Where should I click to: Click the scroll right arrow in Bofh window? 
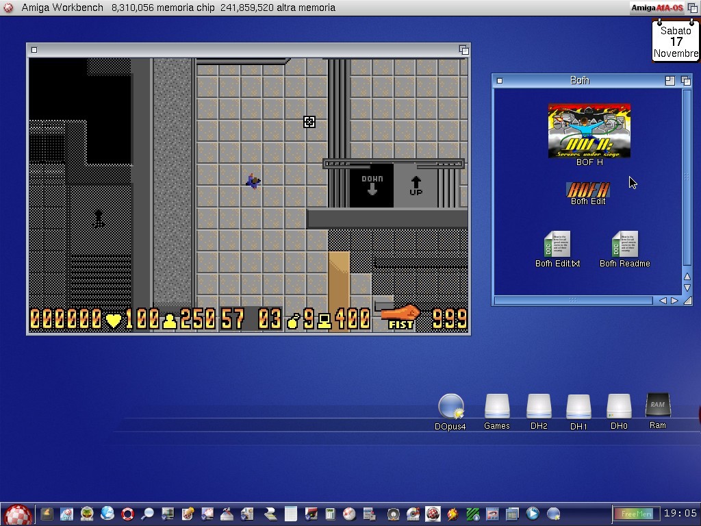(674, 301)
